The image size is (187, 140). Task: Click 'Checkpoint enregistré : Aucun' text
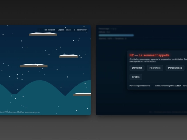click(x=168, y=86)
